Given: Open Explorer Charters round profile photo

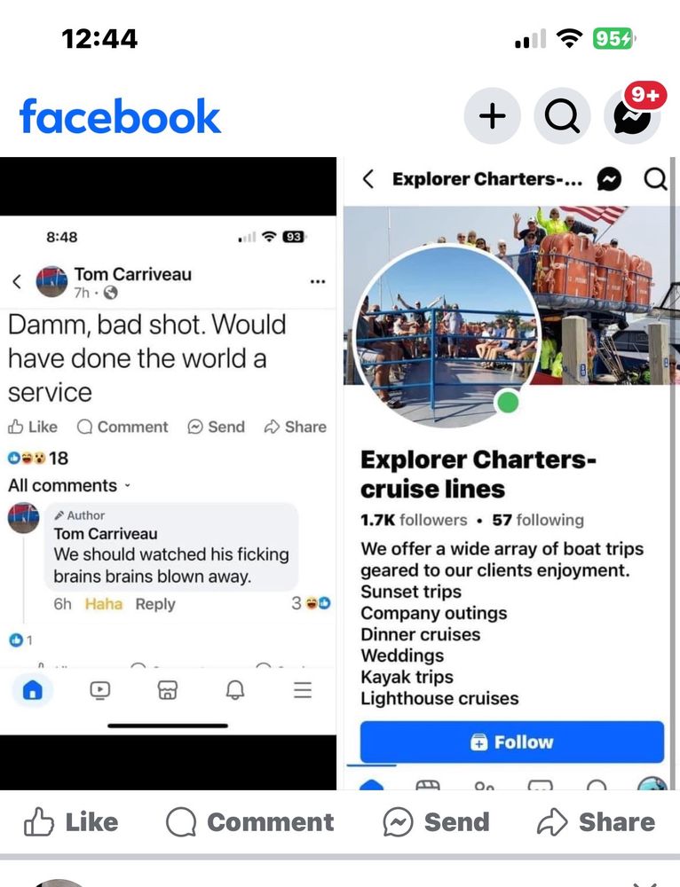Looking at the screenshot, I should (447, 334).
